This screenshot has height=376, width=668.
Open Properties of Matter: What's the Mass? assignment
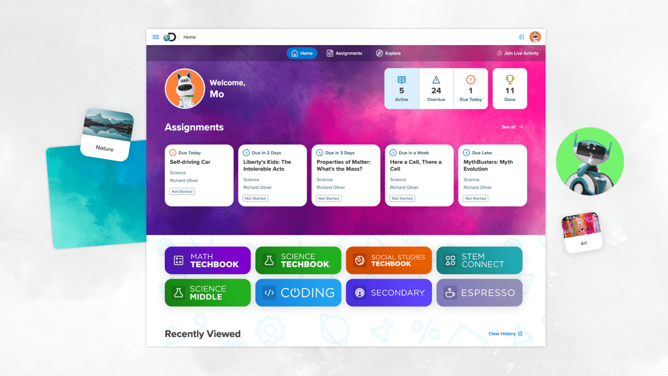[x=346, y=175]
